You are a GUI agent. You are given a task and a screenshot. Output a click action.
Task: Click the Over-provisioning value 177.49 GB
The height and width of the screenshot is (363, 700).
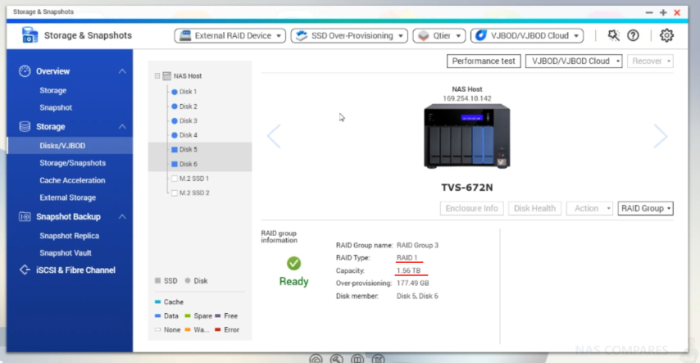pos(412,283)
